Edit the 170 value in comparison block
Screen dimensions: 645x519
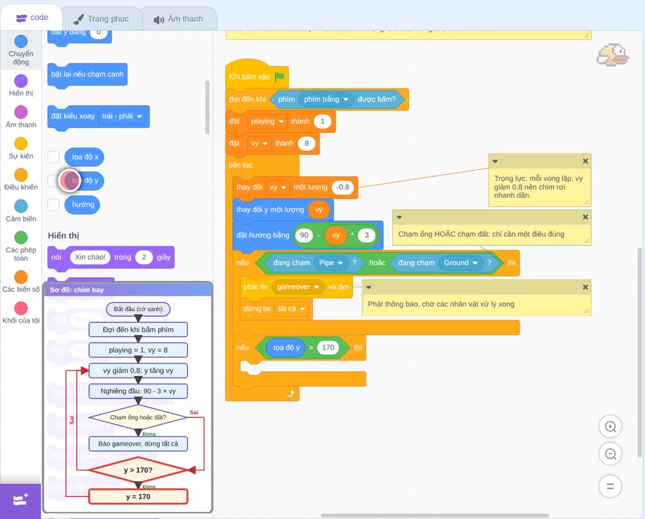coord(328,348)
